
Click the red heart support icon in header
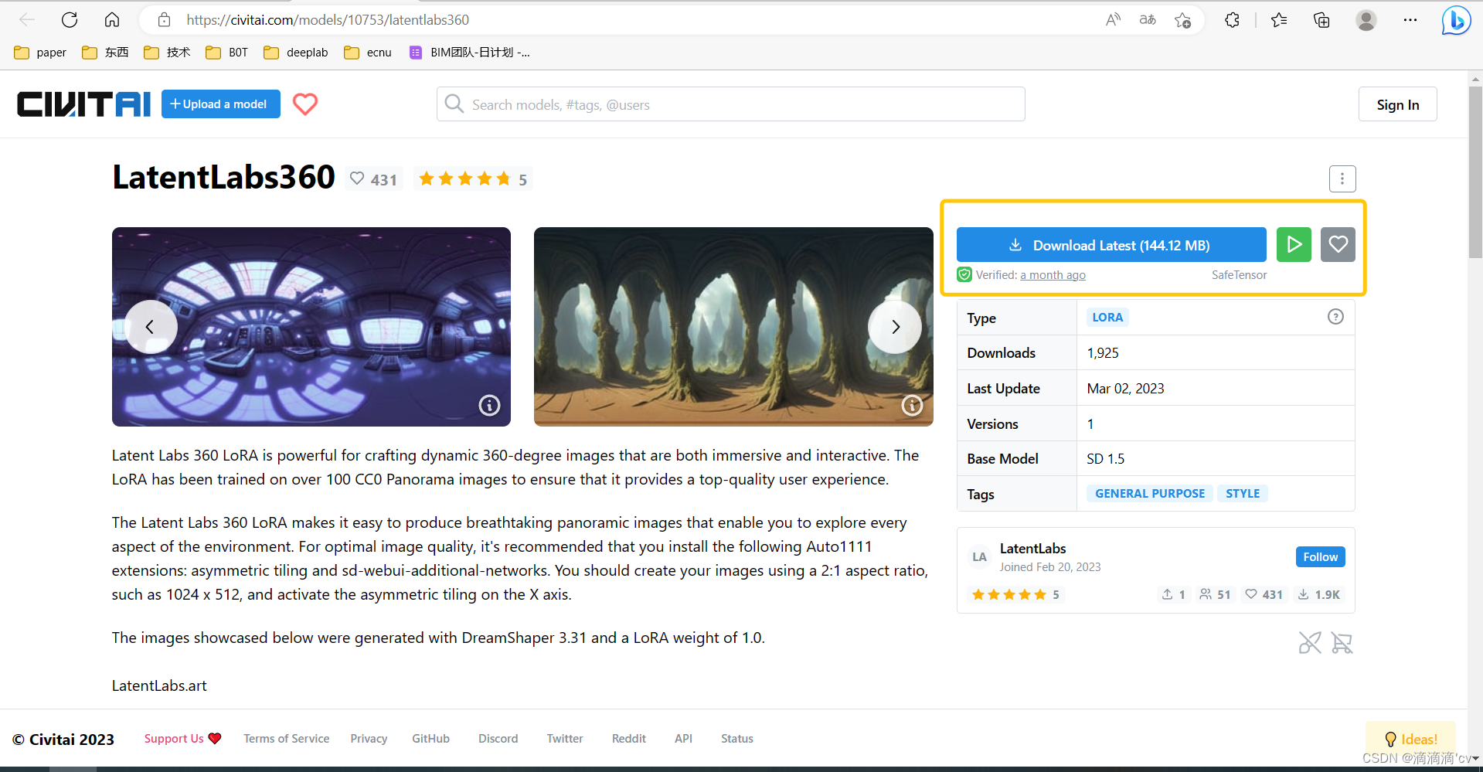pos(305,104)
